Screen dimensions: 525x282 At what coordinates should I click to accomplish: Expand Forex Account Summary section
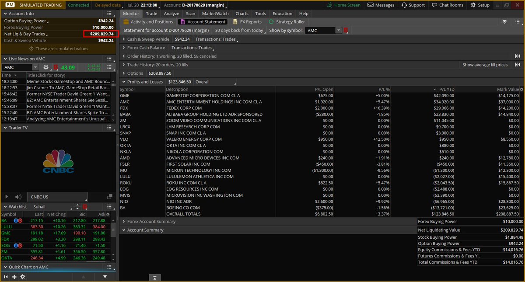click(x=124, y=221)
